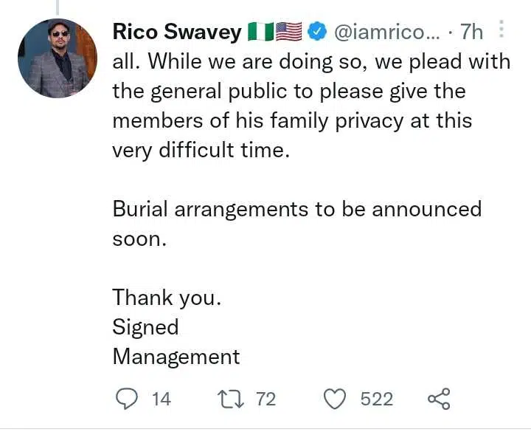Image resolution: width=531 pixels, height=432 pixels.
Task: Click the 72 retweets count
Action: coord(265,400)
